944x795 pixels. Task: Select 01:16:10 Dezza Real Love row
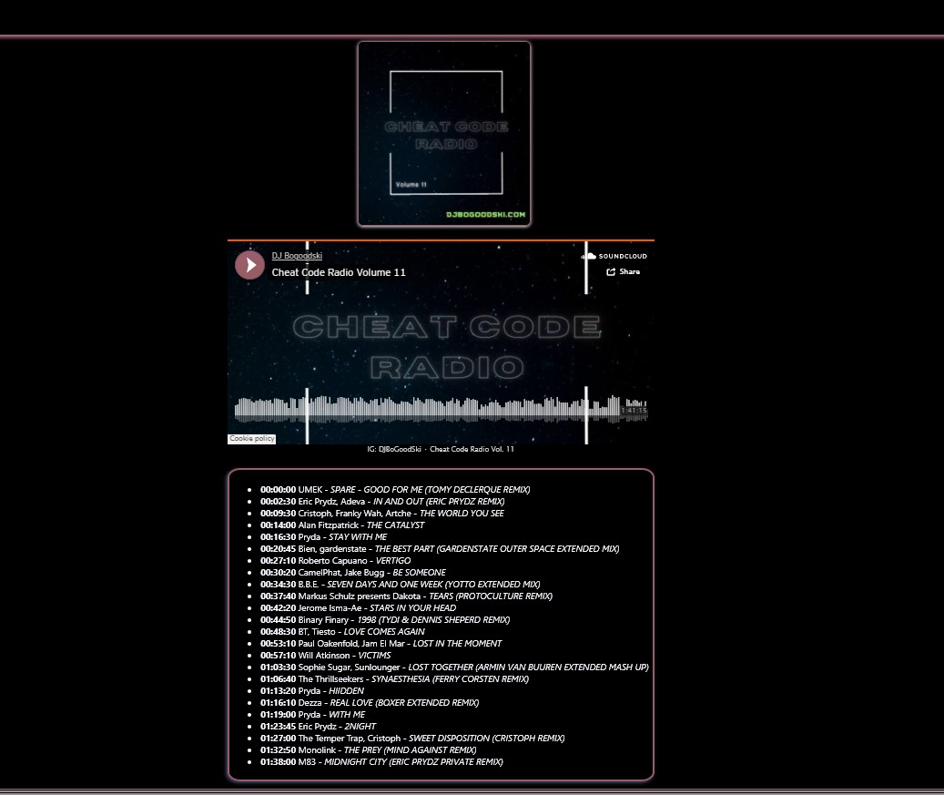pos(370,703)
